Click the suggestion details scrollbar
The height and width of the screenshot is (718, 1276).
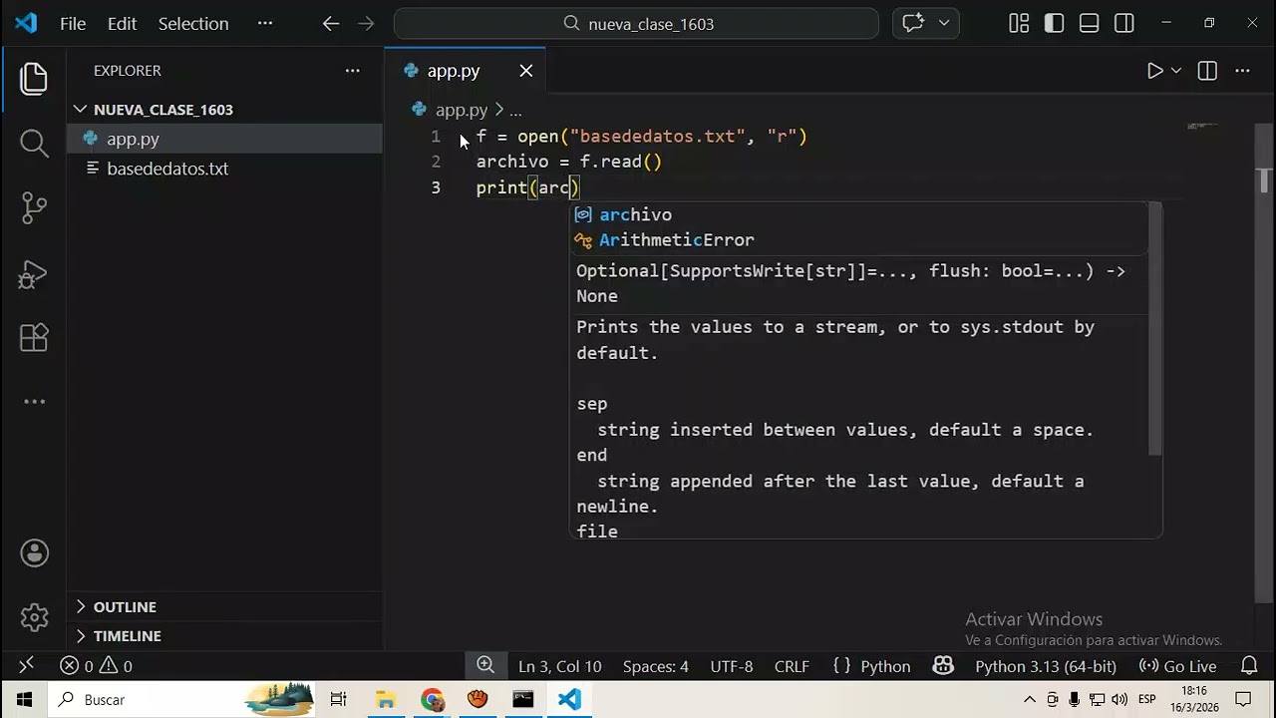(x=1155, y=329)
